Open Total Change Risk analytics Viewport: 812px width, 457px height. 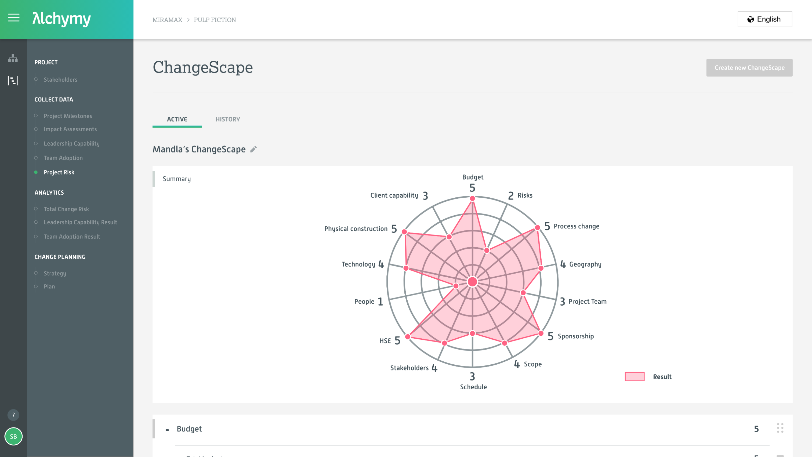66,209
